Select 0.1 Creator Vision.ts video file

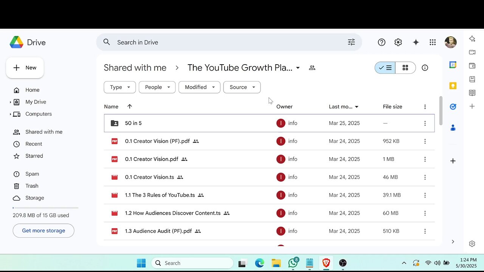click(x=269, y=177)
